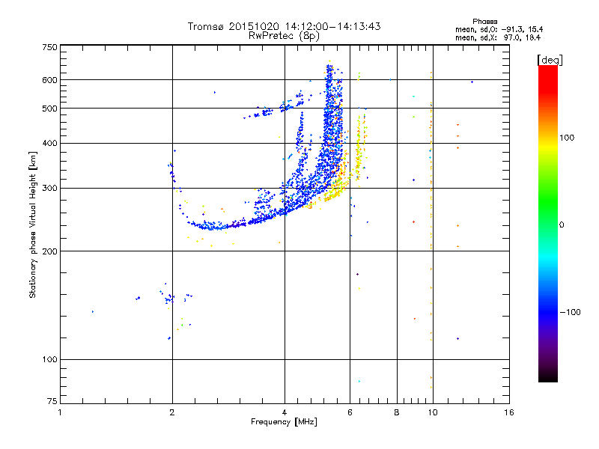
Task: Click x-axis tick label "1"
Action: [60, 412]
